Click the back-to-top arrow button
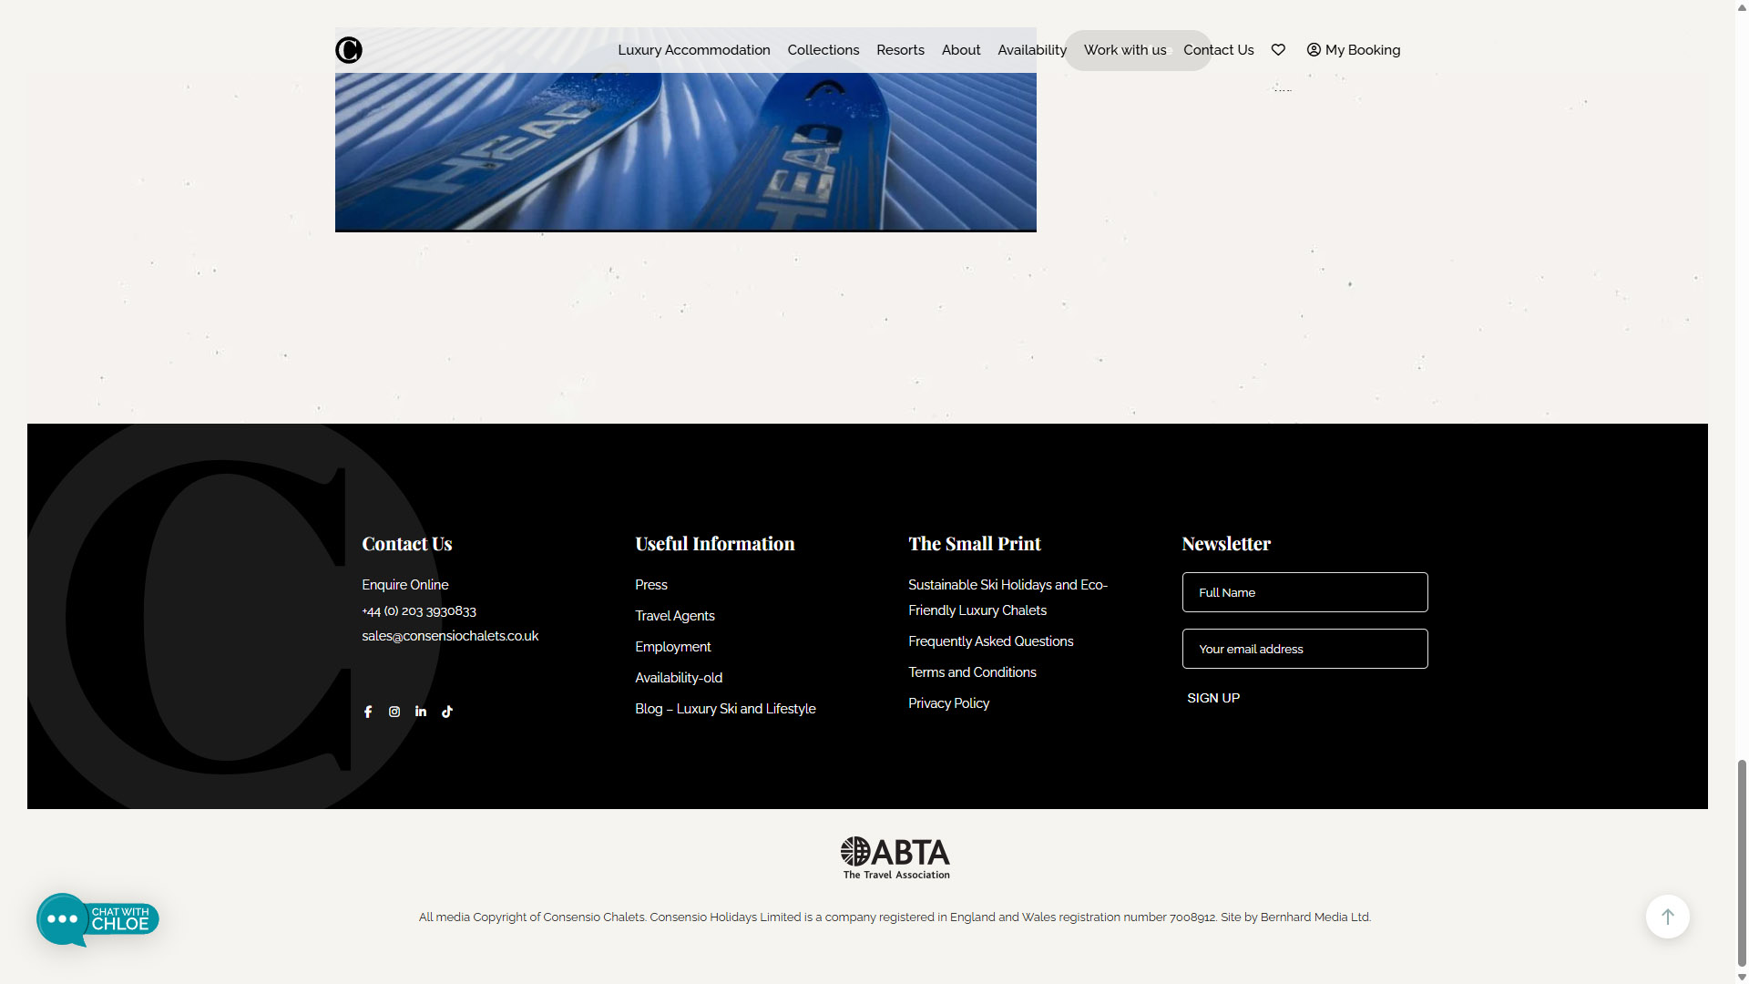 click(x=1668, y=917)
